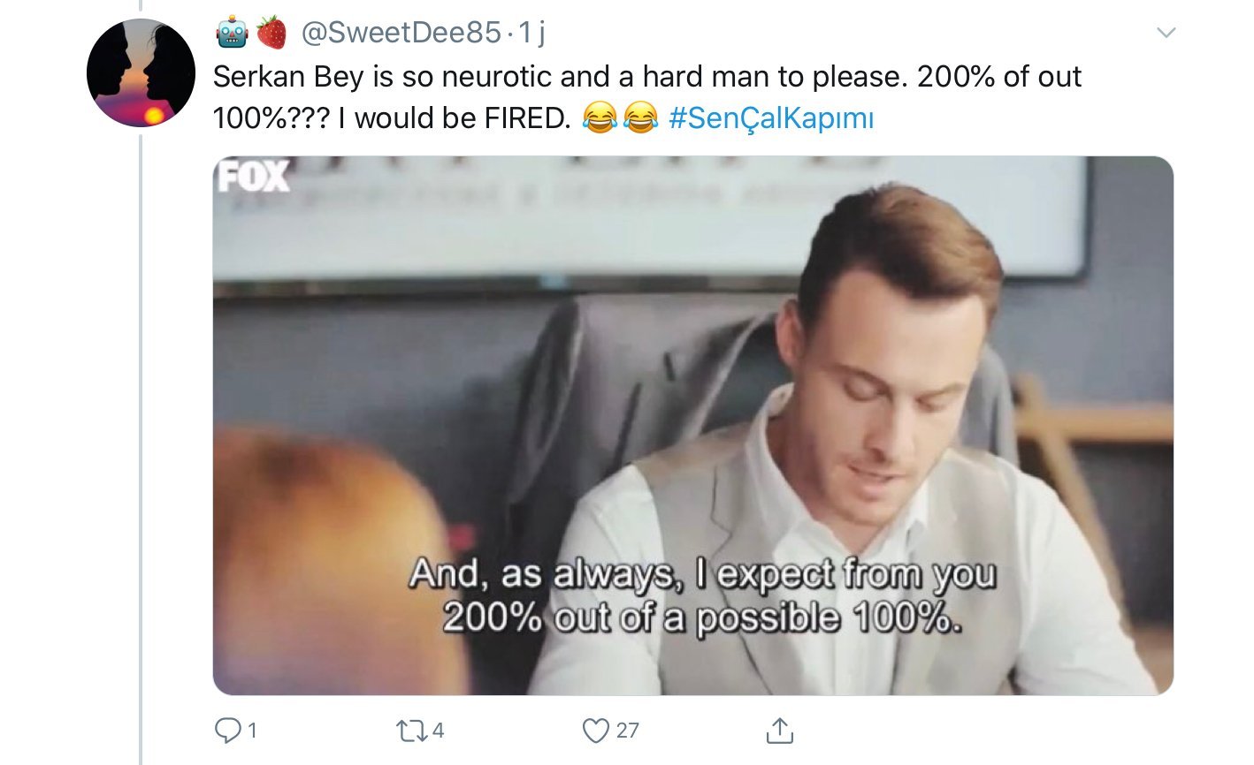Click the first laughing-crying emoji in the tweet
Viewport: 1254px width, 765px height.
[600, 118]
